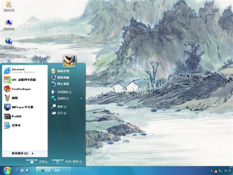Click the Windows Start orb

(x=7, y=171)
